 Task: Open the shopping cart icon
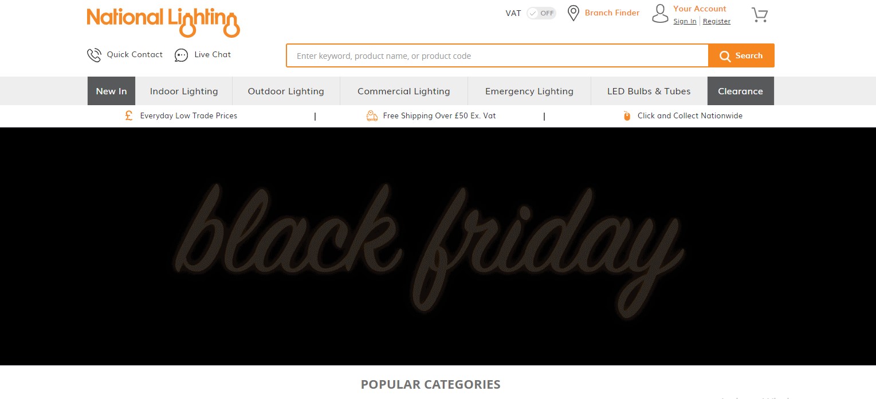pos(760,14)
